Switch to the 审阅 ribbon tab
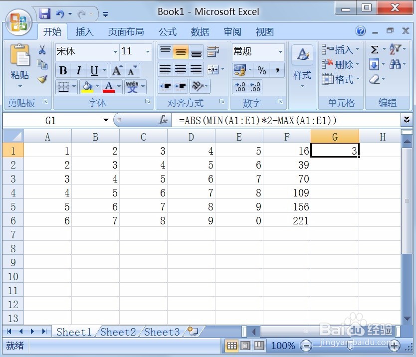 232,32
